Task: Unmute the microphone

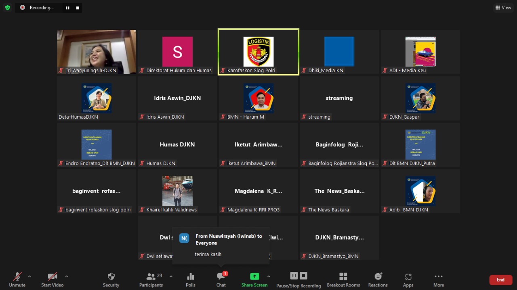Action: point(17,279)
